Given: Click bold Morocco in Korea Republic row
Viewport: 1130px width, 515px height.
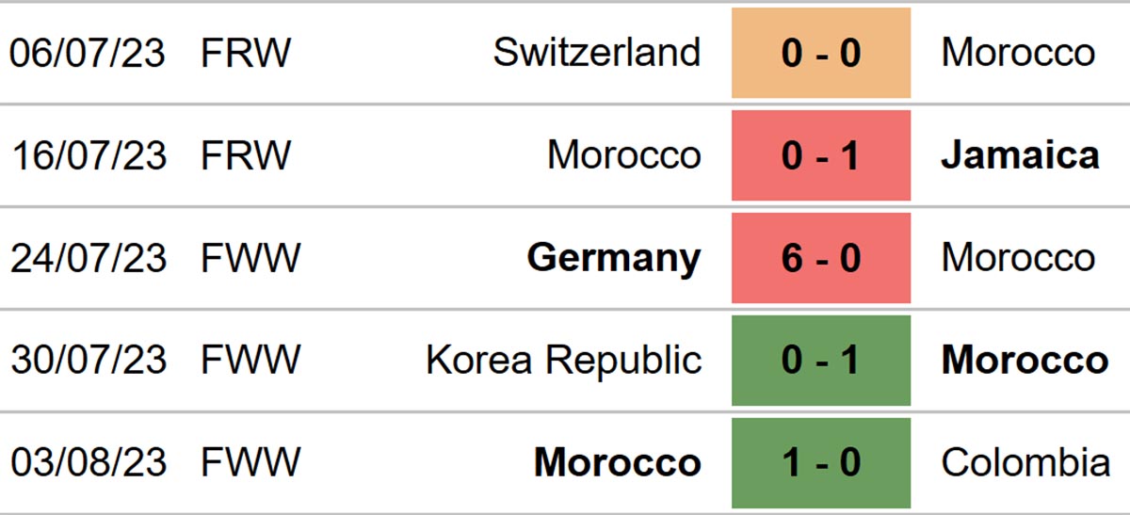Looking at the screenshot, I should pos(1025,361).
